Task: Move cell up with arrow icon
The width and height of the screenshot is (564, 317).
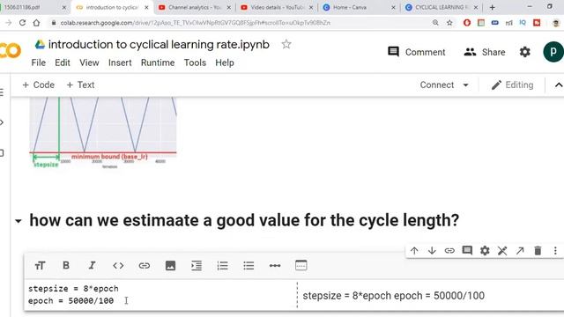Action: pyautogui.click(x=414, y=250)
